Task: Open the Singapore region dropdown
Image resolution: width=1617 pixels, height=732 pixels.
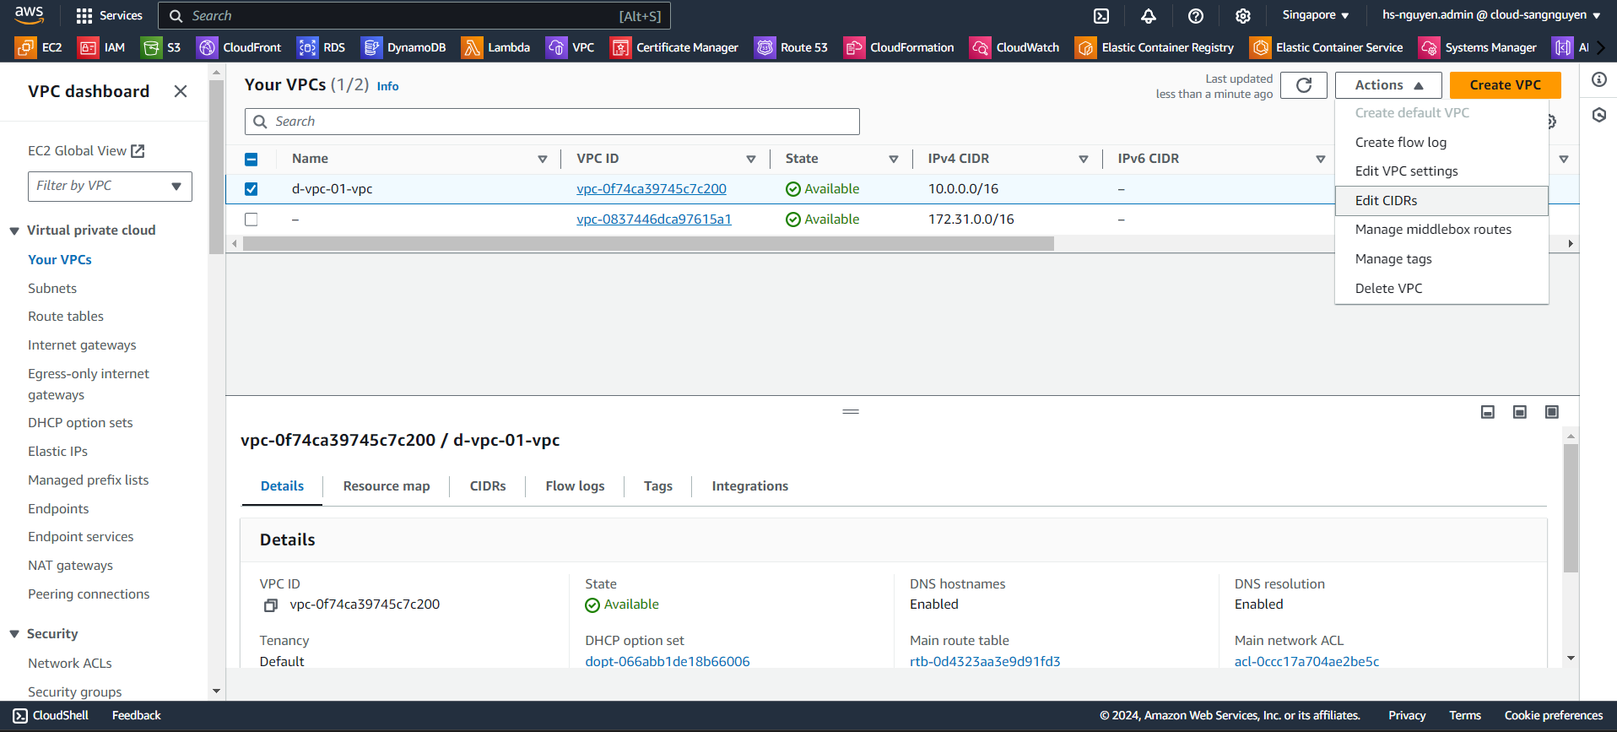Action: click(x=1315, y=15)
